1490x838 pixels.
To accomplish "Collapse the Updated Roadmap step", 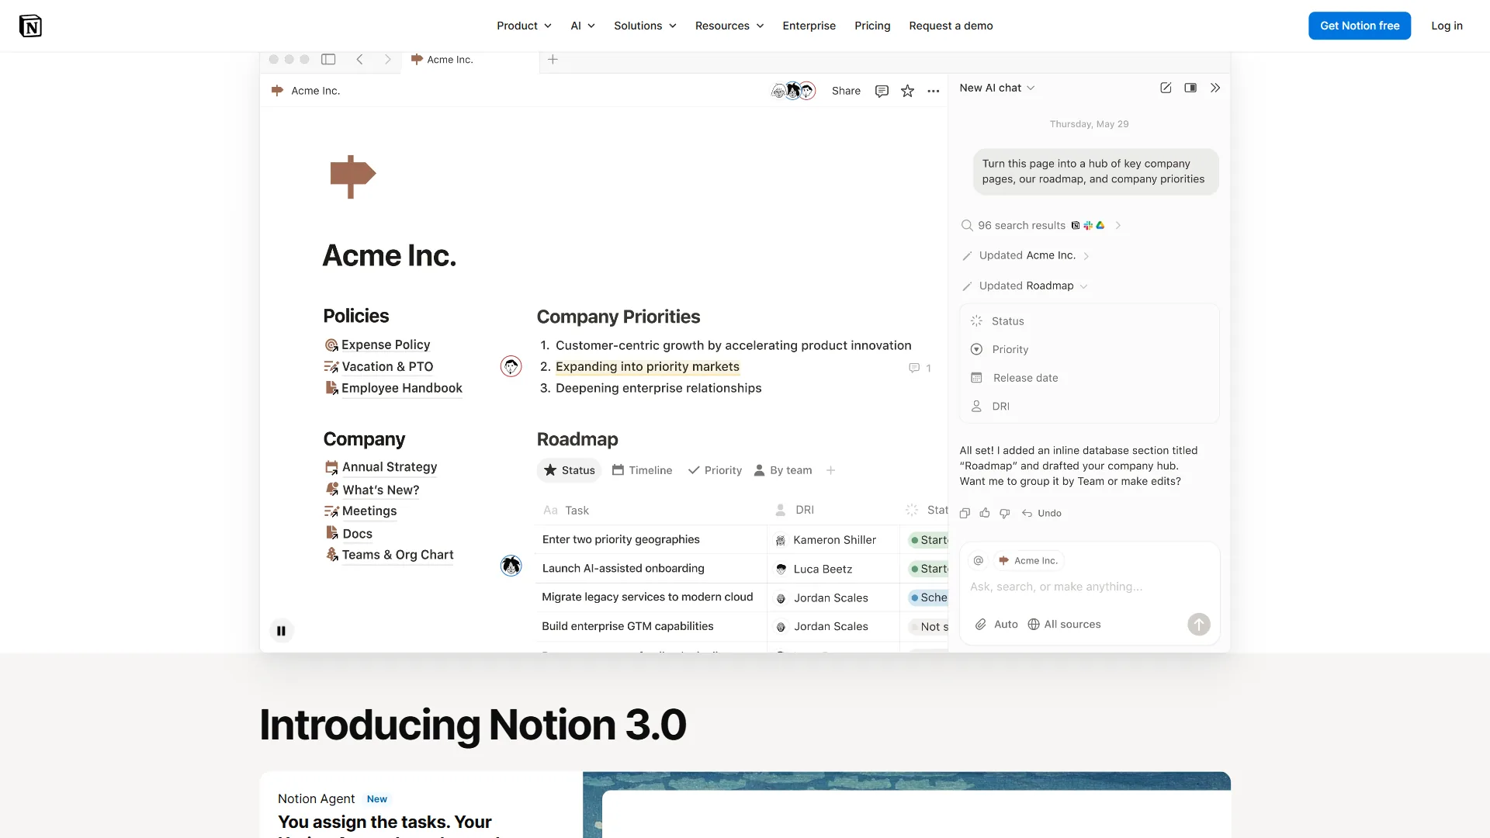I will tap(1025, 286).
